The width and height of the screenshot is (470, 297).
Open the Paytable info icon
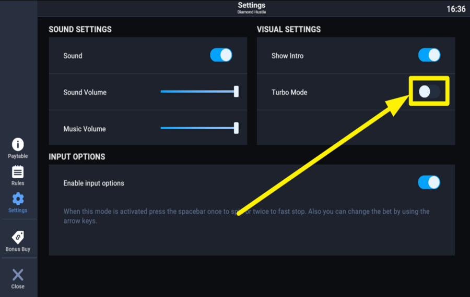(x=18, y=144)
